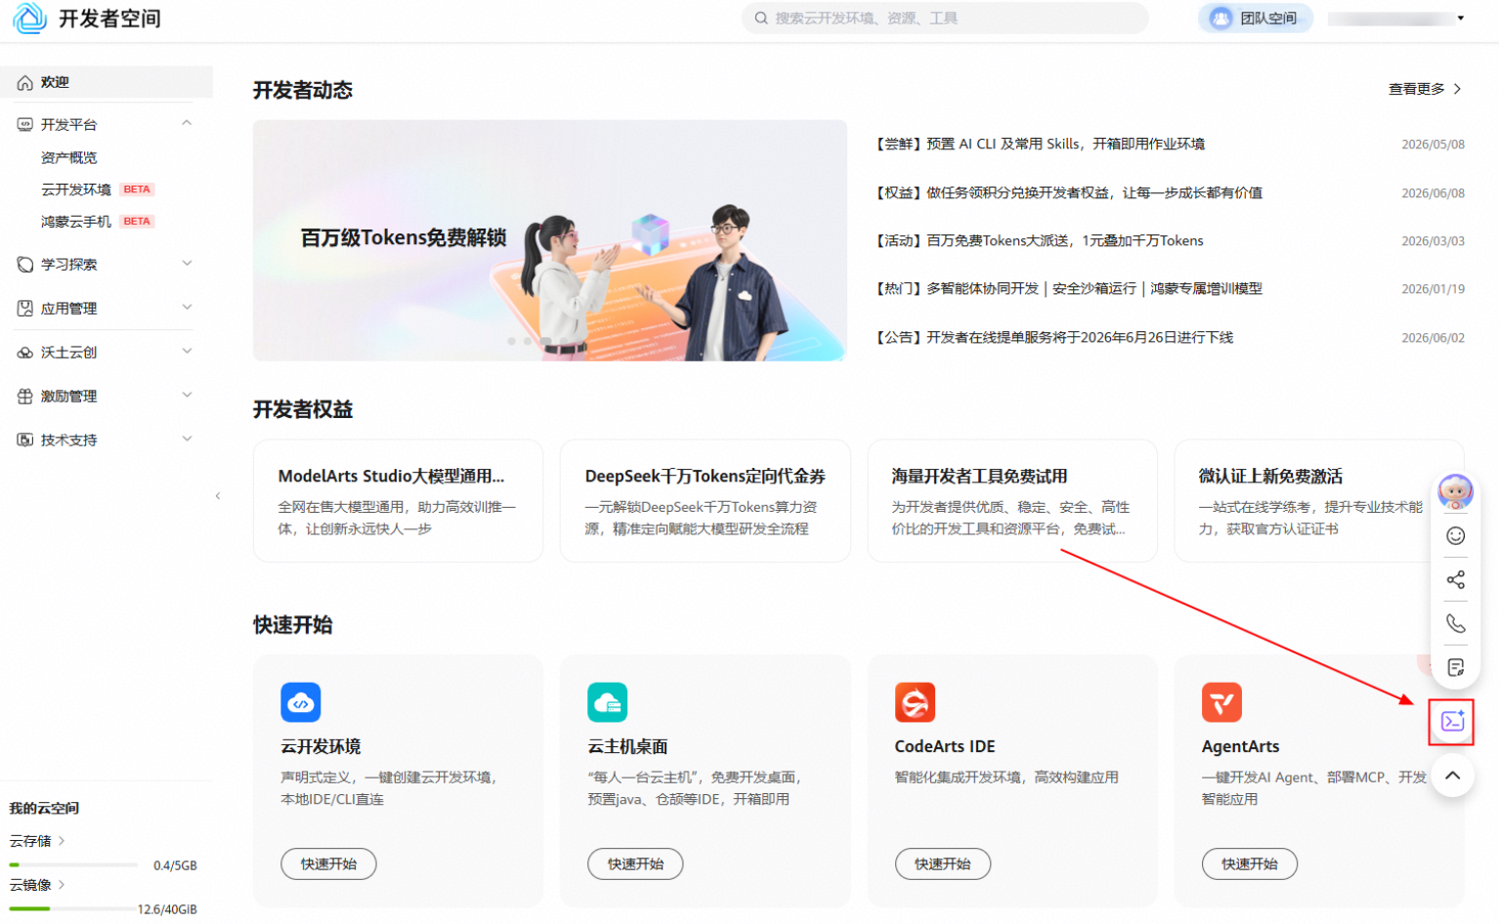1499x924 pixels.
Task: Click the smiley feedback icon
Action: pos(1455,535)
